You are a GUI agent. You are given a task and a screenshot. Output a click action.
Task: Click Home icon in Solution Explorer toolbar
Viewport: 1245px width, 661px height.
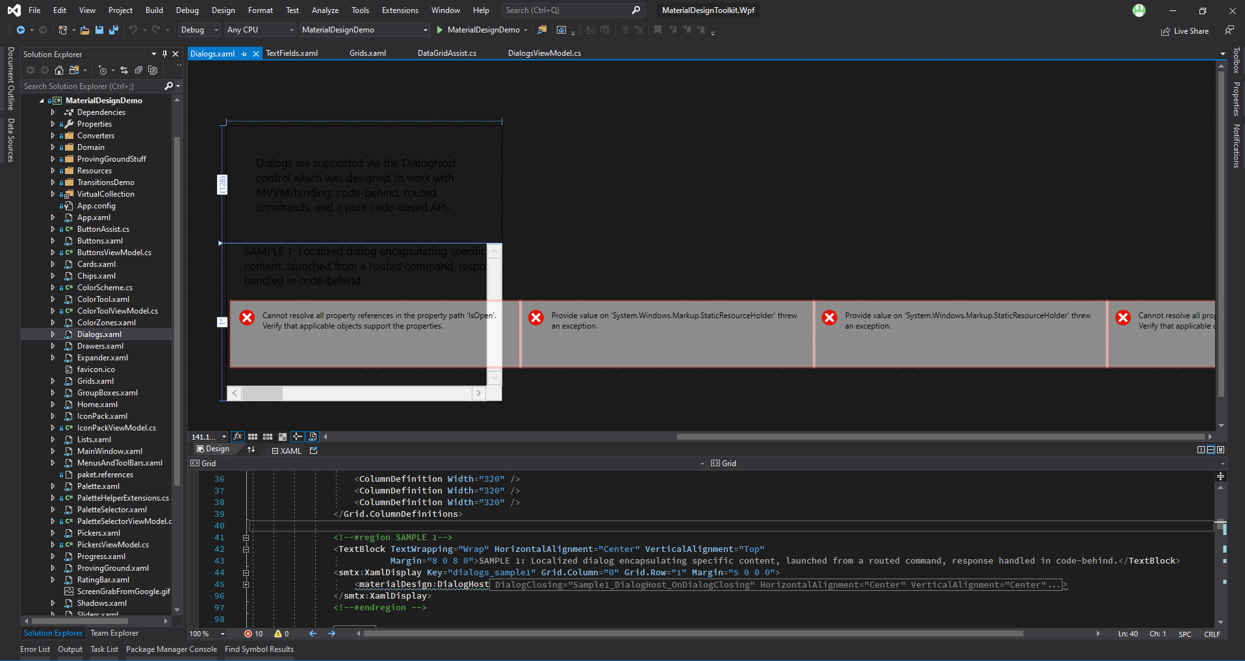coord(59,70)
